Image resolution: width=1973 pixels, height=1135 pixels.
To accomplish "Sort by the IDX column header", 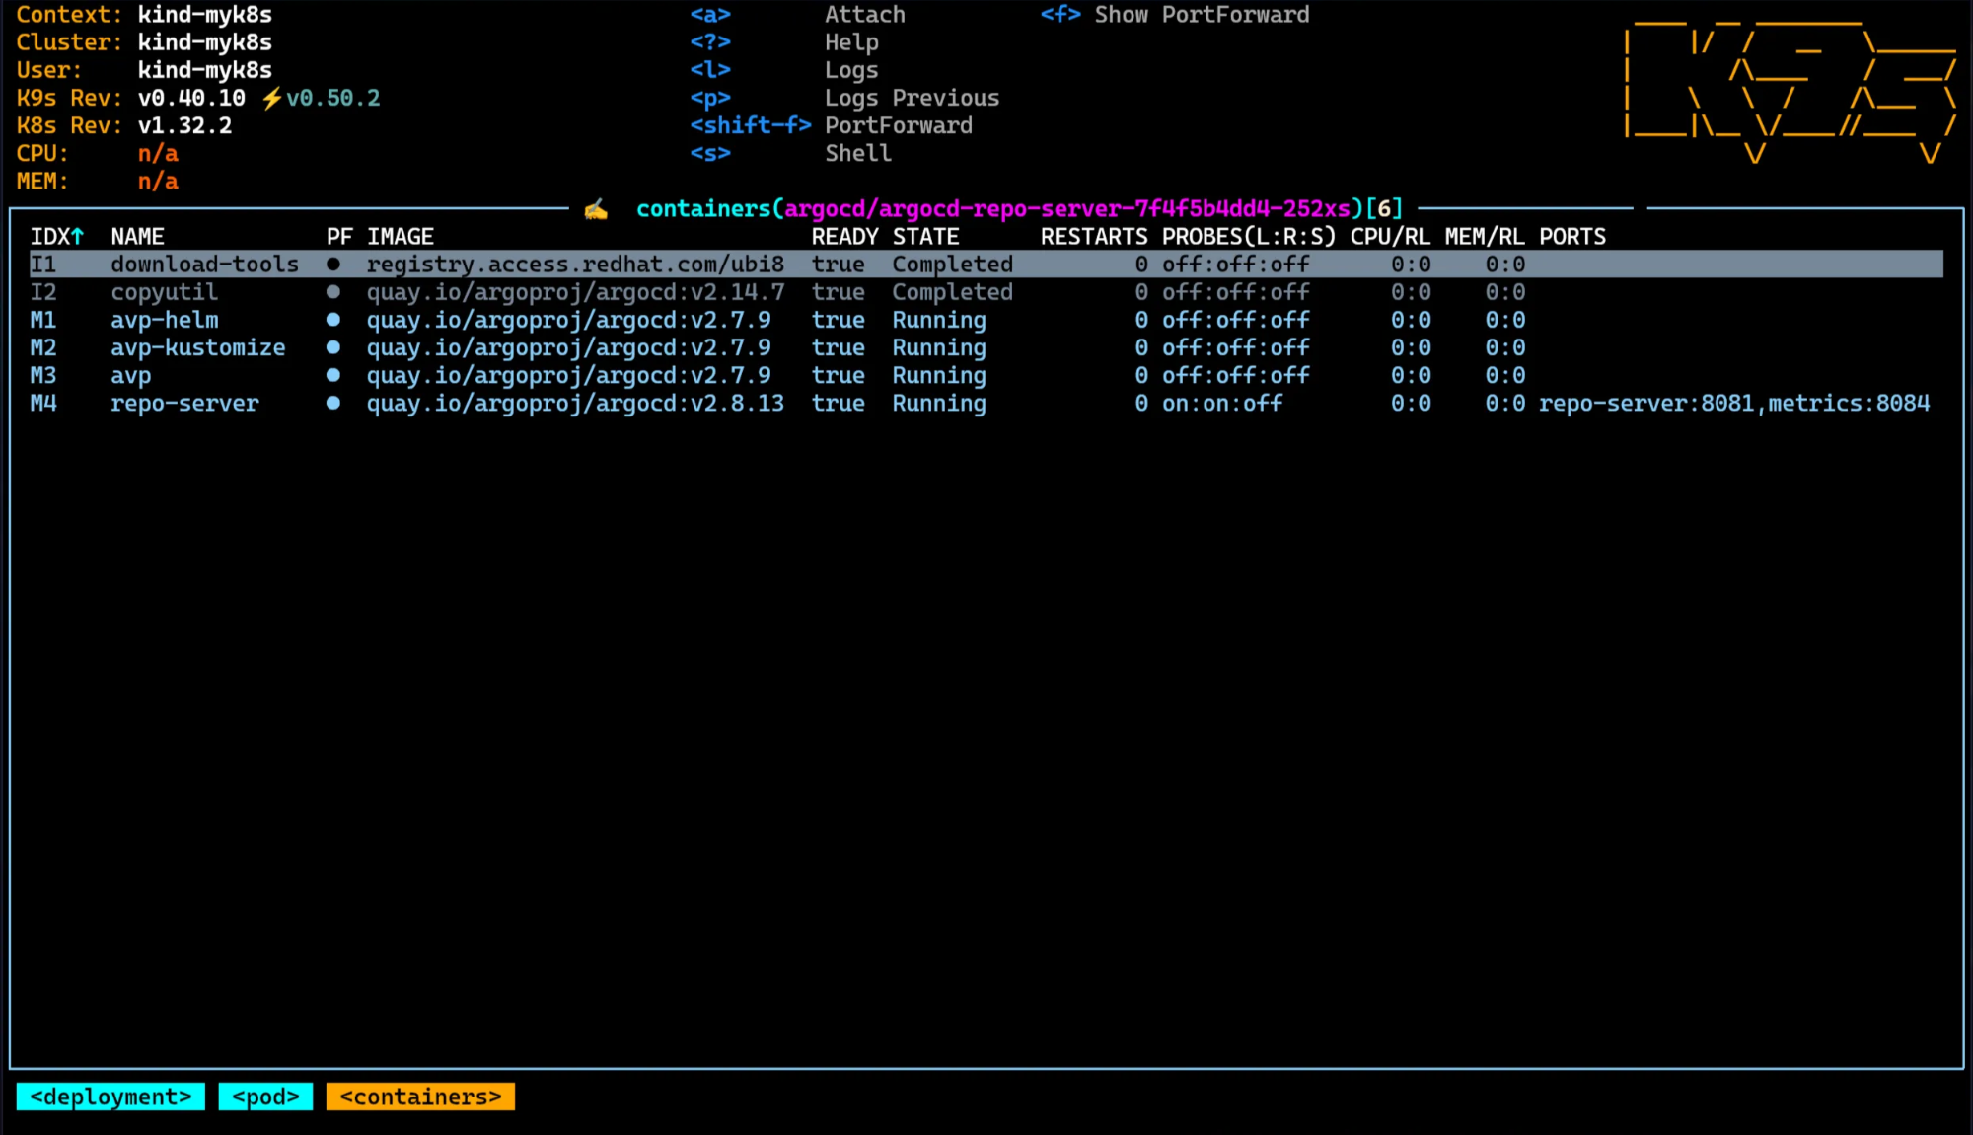I will [x=56, y=237].
